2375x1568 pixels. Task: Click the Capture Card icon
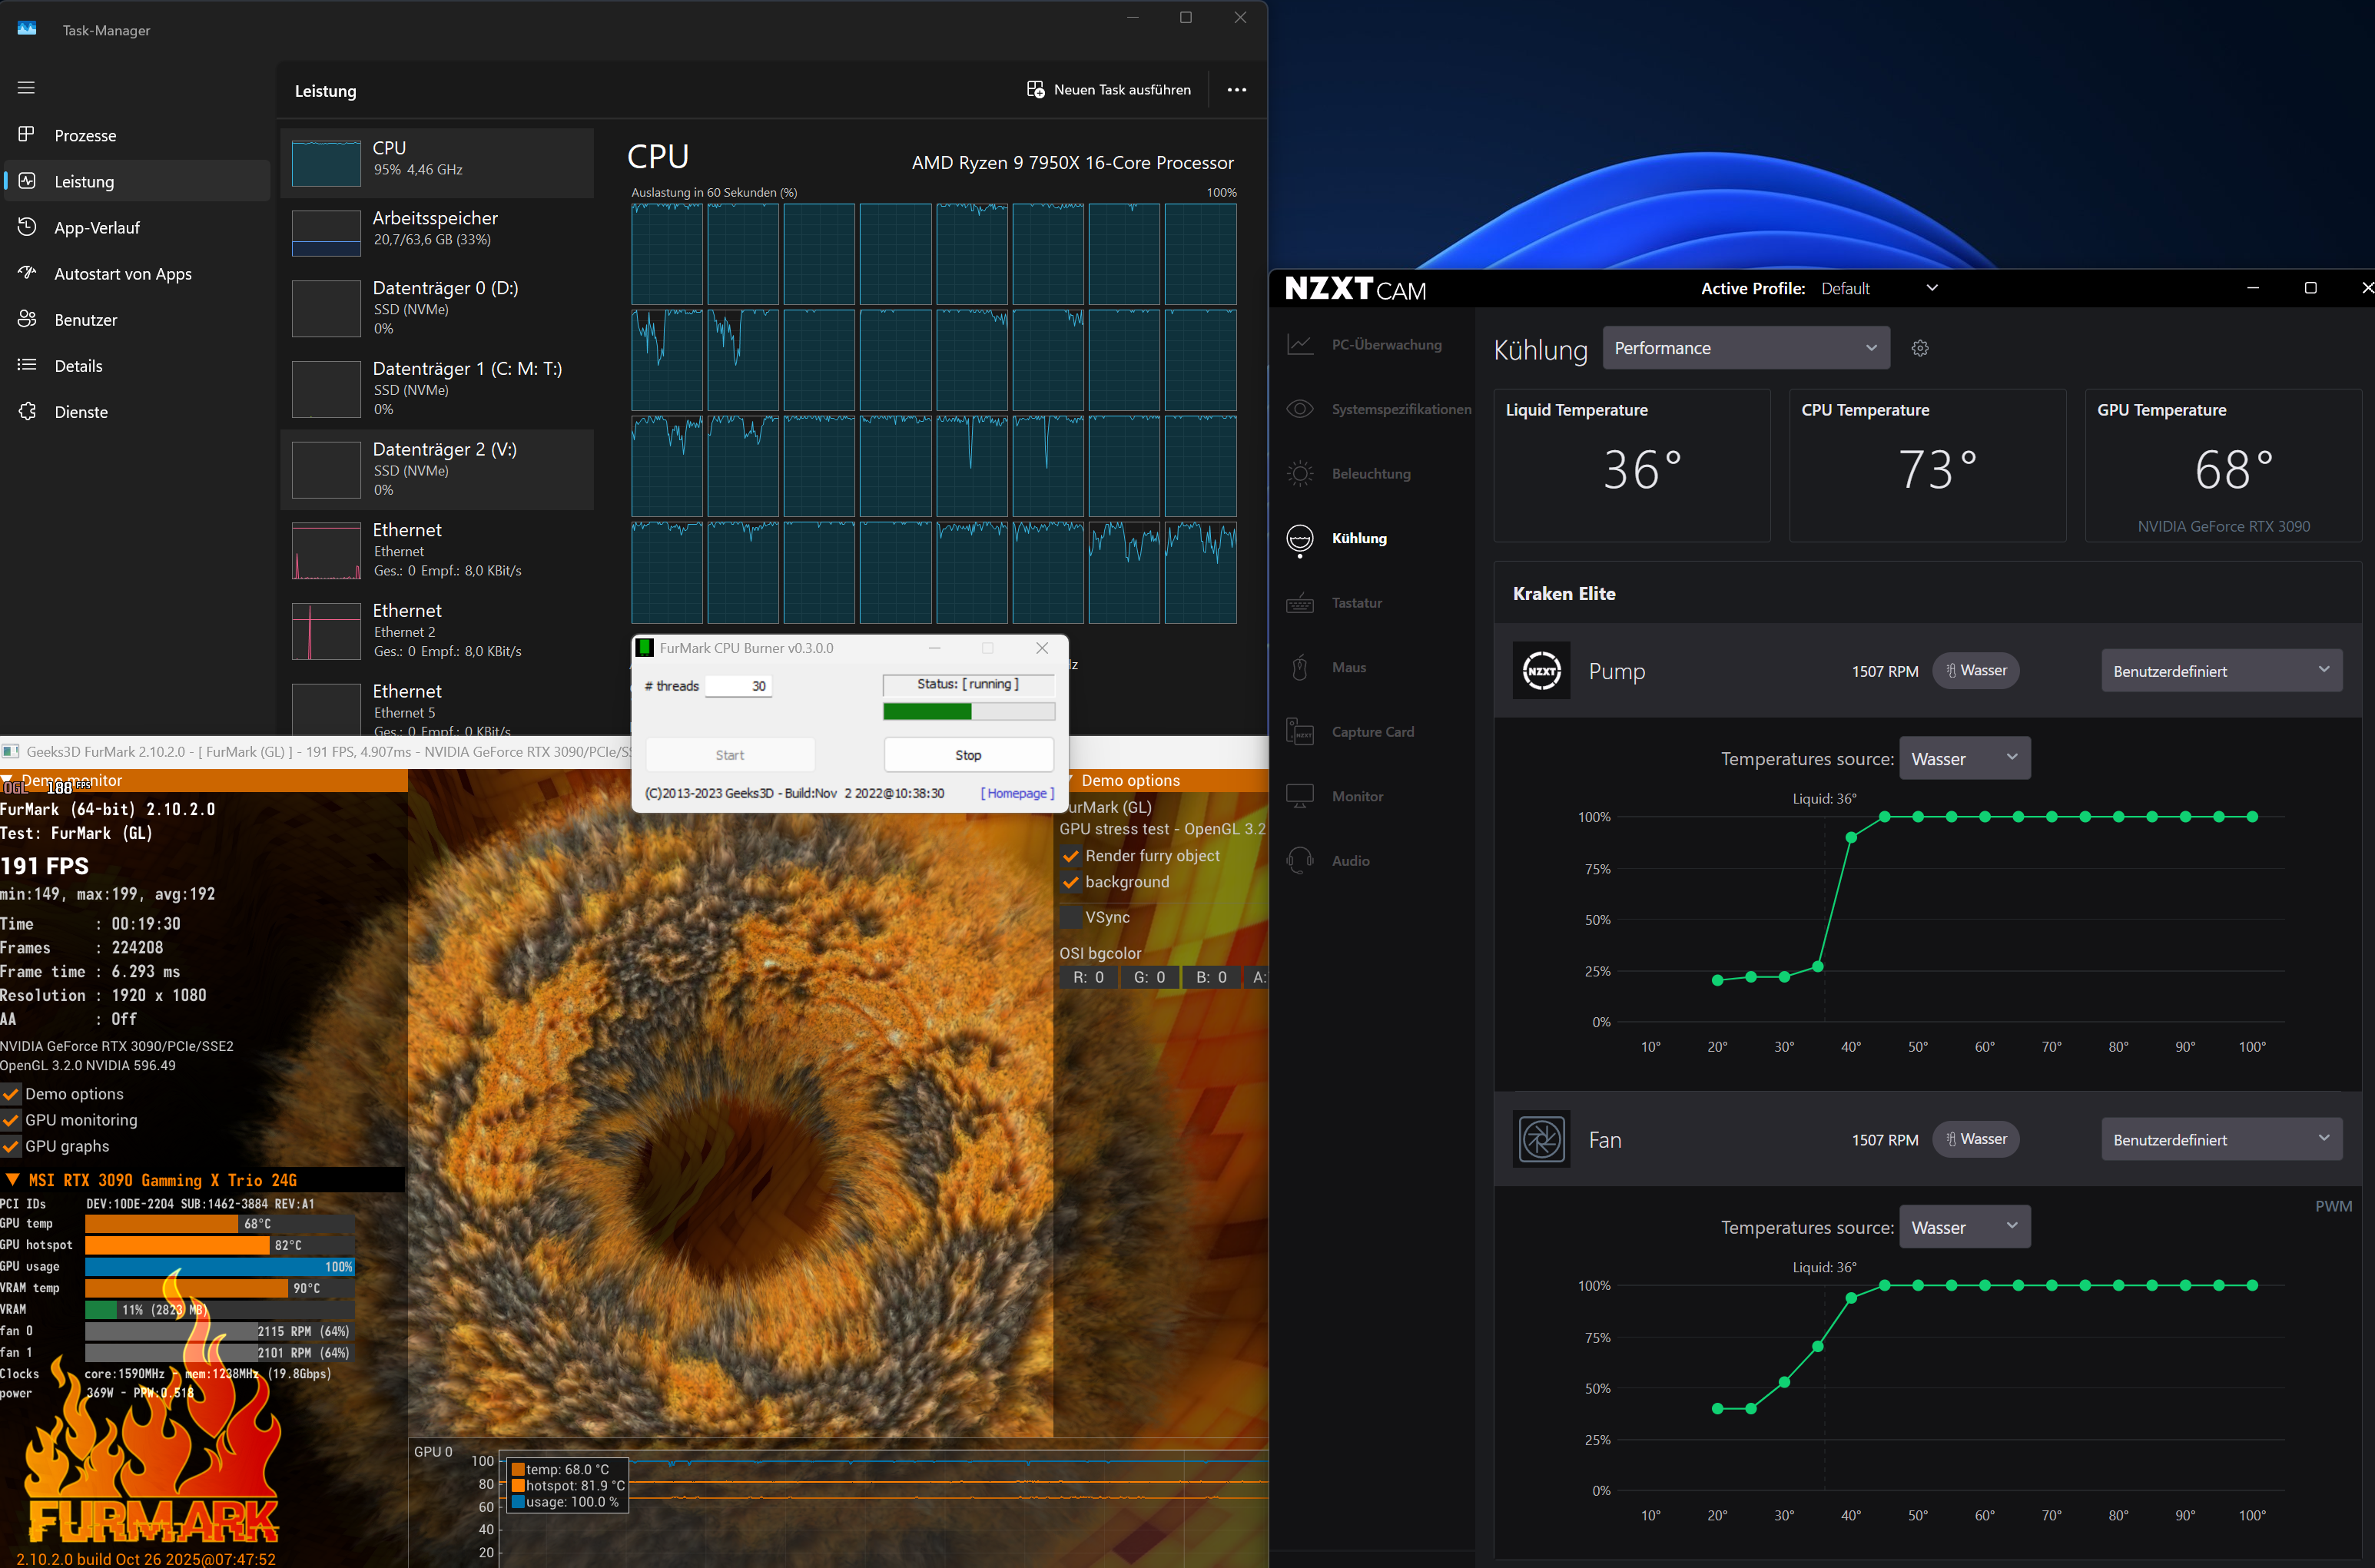(x=1299, y=732)
